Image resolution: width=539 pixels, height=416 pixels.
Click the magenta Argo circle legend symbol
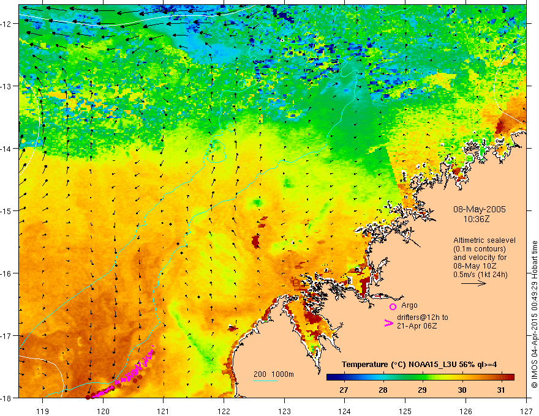393,306
